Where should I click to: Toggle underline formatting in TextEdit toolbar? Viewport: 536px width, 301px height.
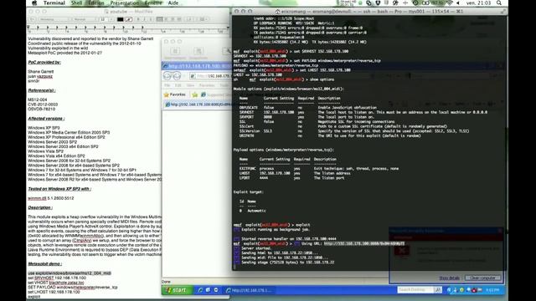151,19
